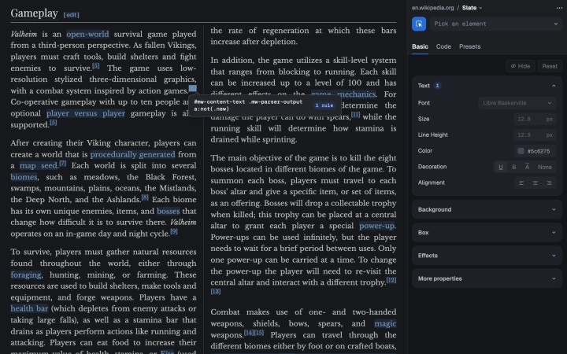Viewport: 567px width, 354px height.
Task: Align text to the right
Action: (x=549, y=183)
